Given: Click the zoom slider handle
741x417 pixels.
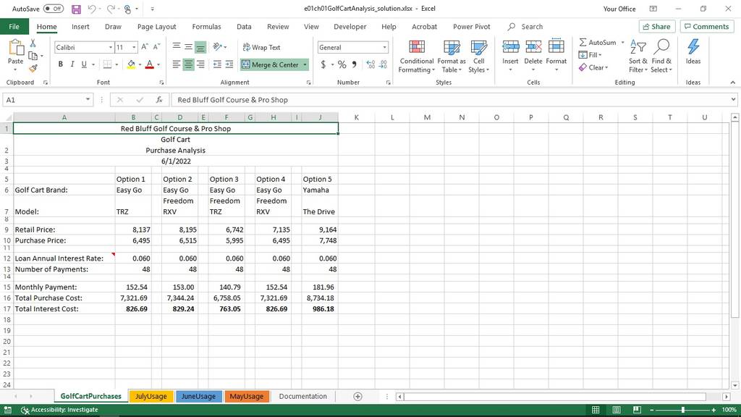Looking at the screenshot, I should [x=683, y=410].
